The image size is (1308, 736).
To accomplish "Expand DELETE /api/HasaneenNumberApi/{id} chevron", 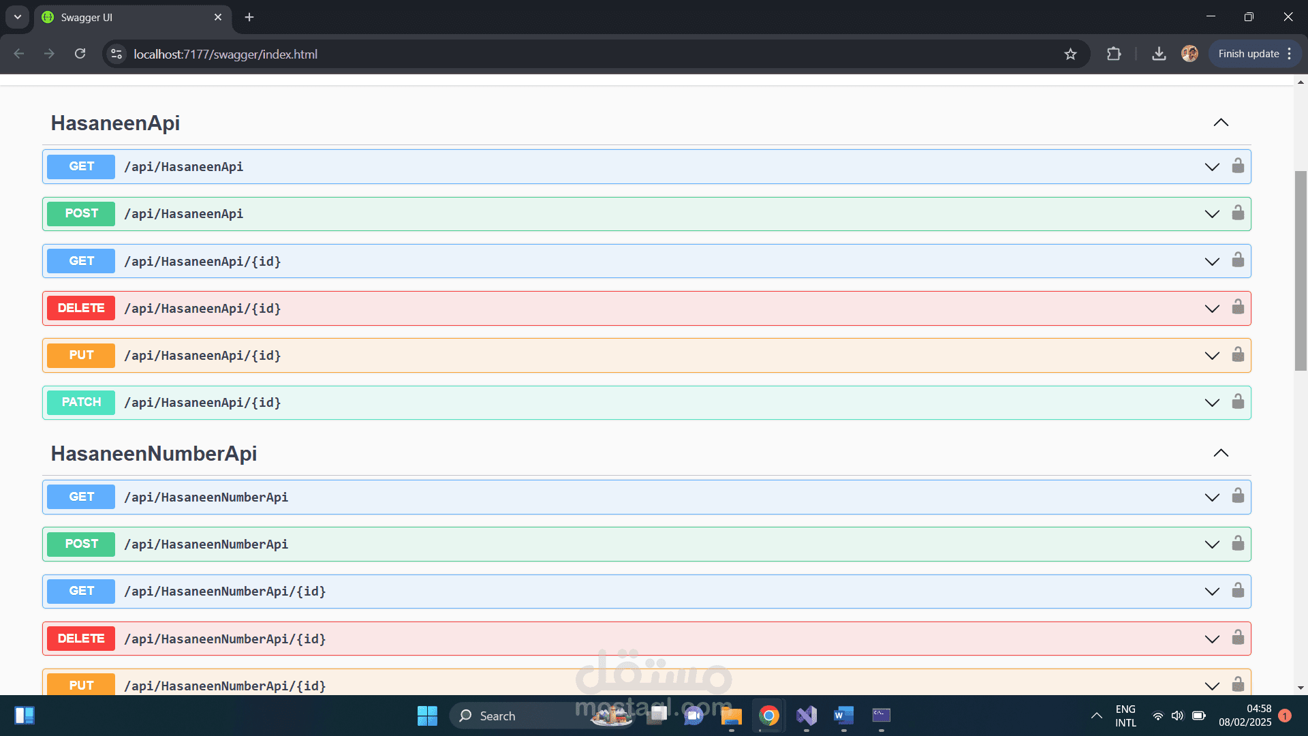I will (x=1212, y=639).
